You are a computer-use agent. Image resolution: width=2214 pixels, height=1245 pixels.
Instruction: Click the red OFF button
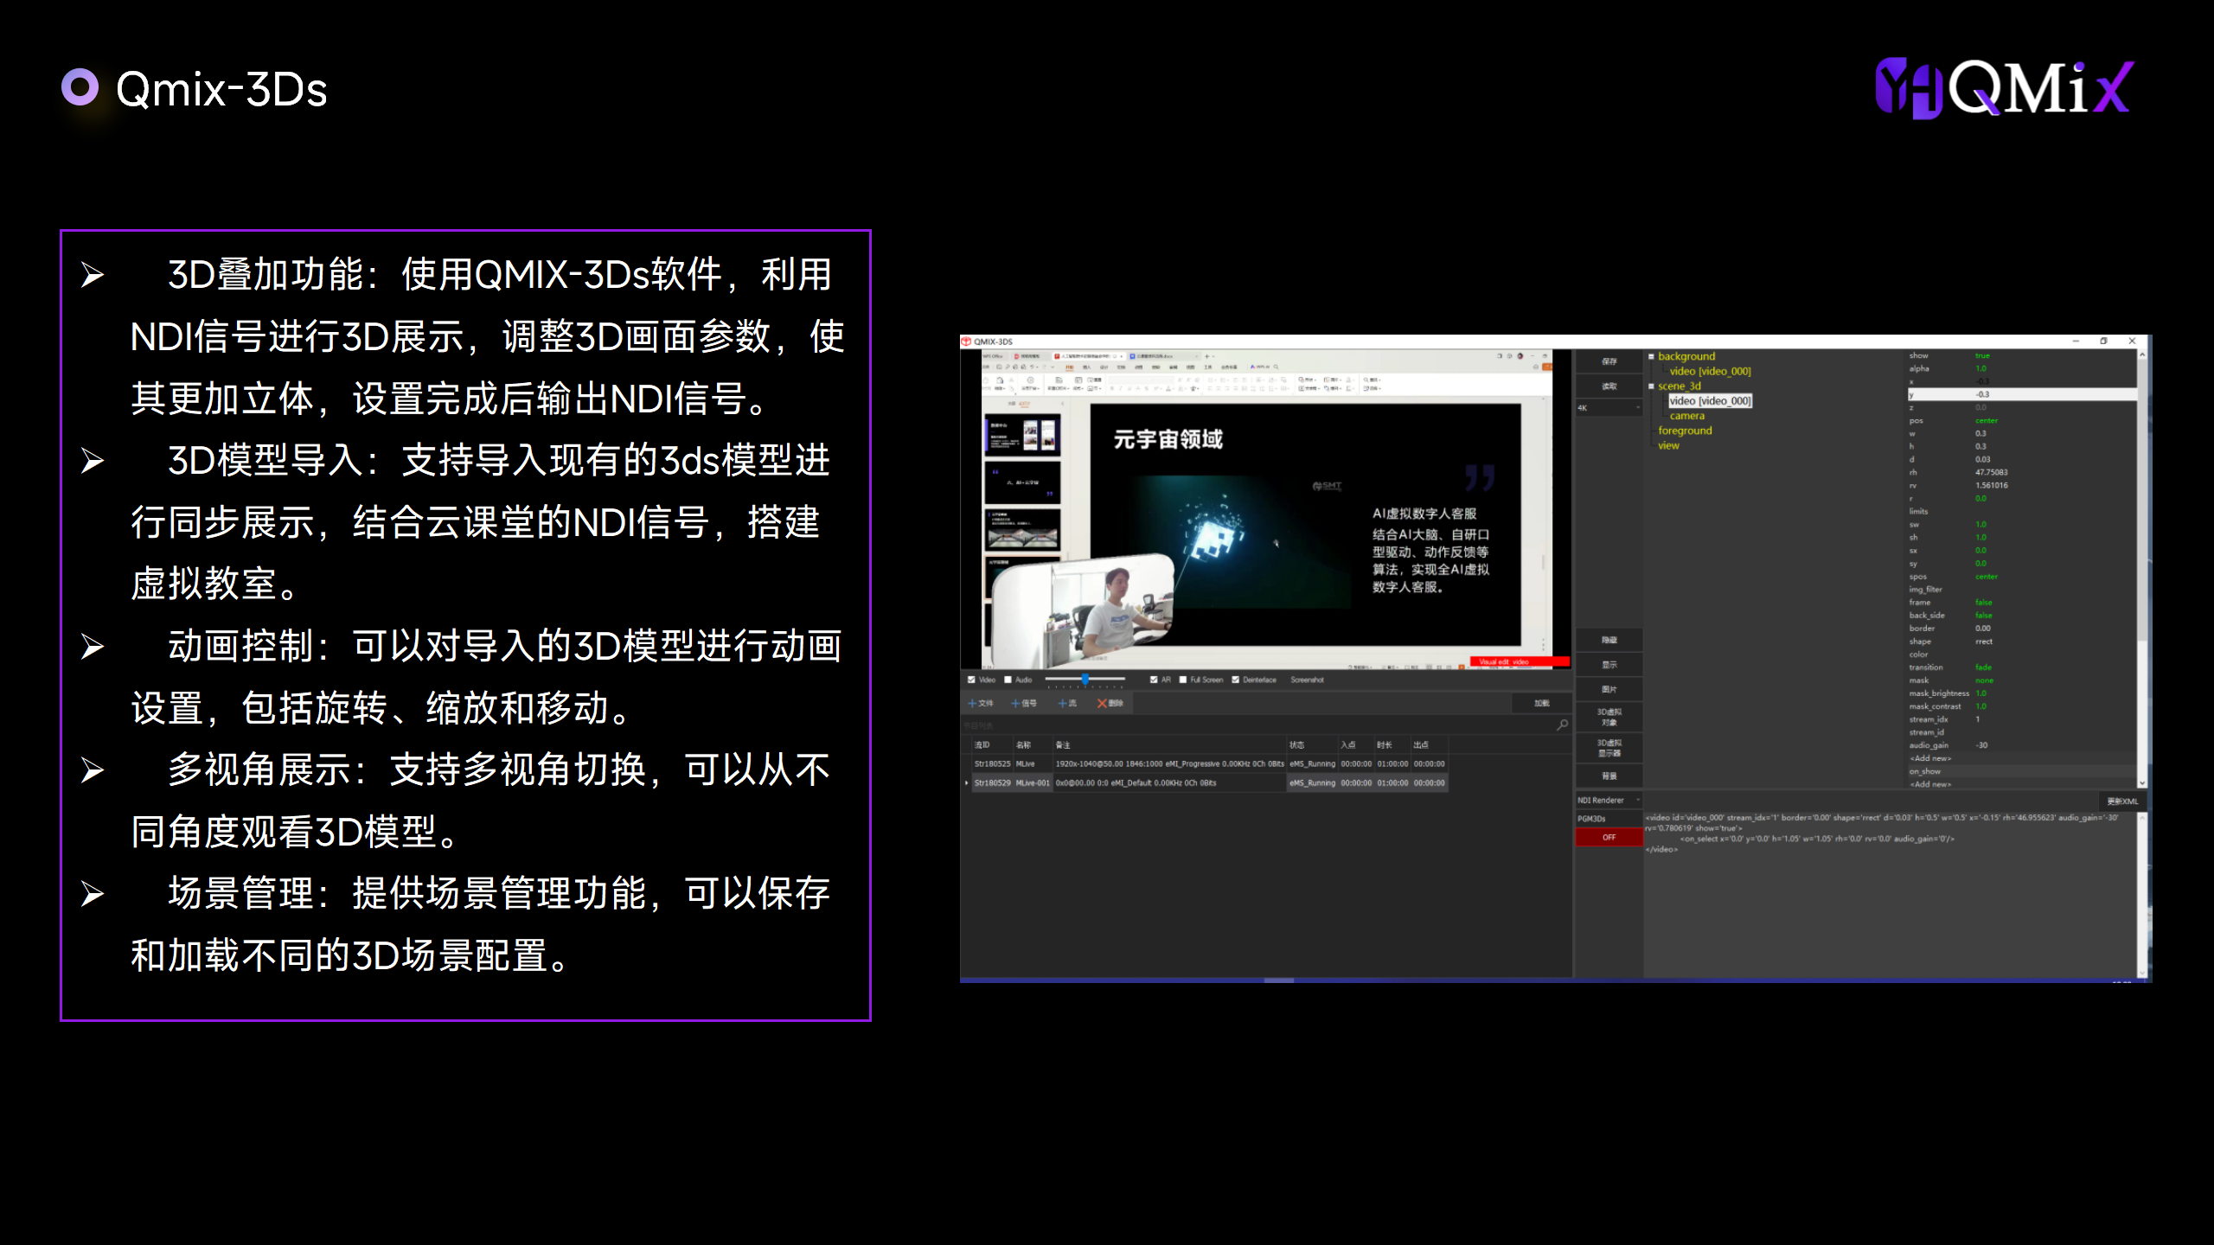click(1609, 837)
